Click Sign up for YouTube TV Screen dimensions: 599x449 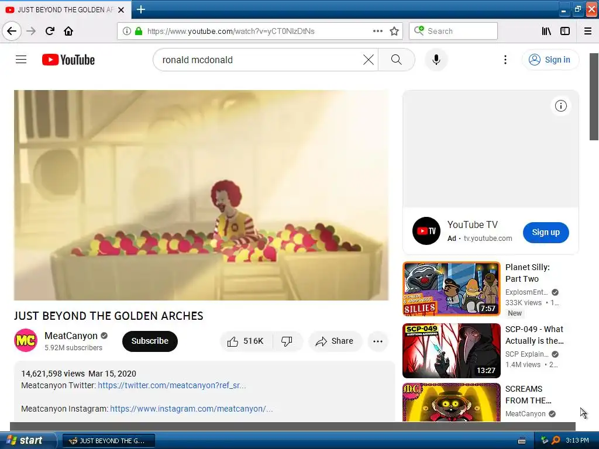(x=546, y=232)
